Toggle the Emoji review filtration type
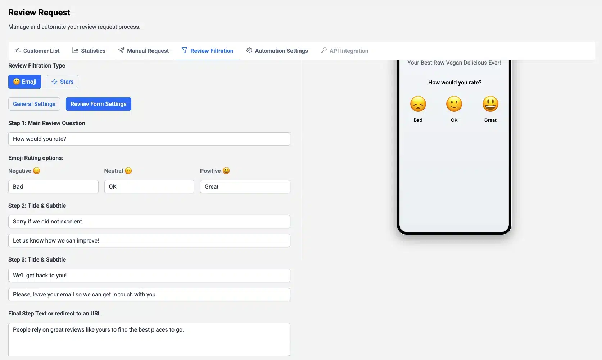 [24, 82]
